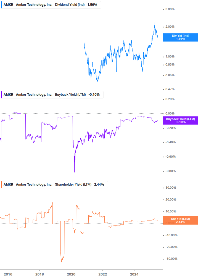This screenshot has width=198, height=278.
Task: Click the blue color bar beside Dividend Yield legend
Action: [2, 5]
